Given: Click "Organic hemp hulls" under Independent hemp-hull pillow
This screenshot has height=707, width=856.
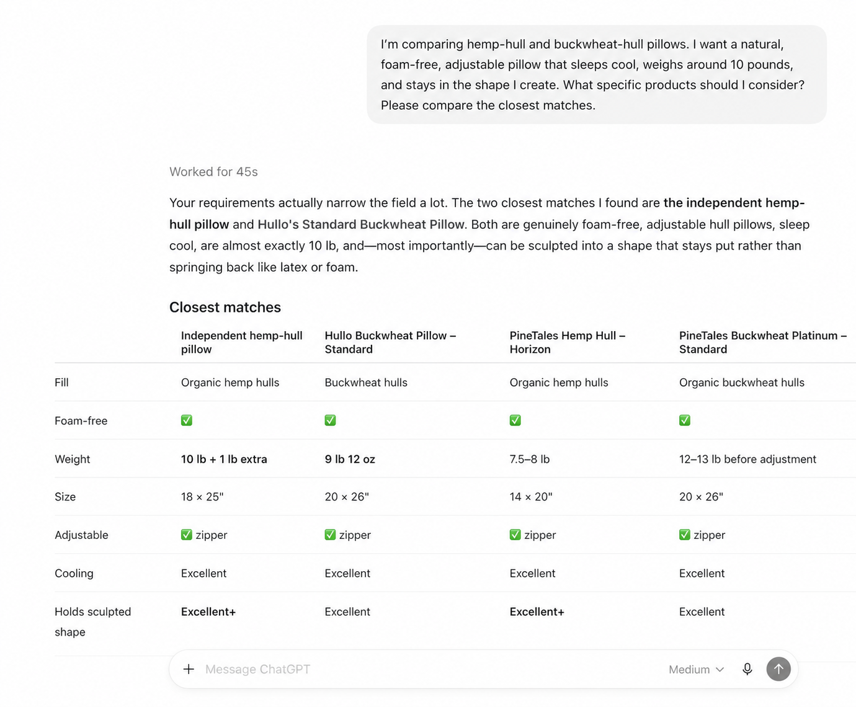Looking at the screenshot, I should tap(230, 383).
